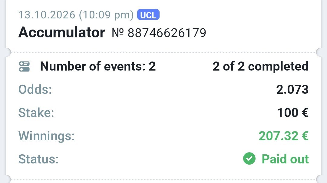Select the winnings amount 207.32 €

284,136
